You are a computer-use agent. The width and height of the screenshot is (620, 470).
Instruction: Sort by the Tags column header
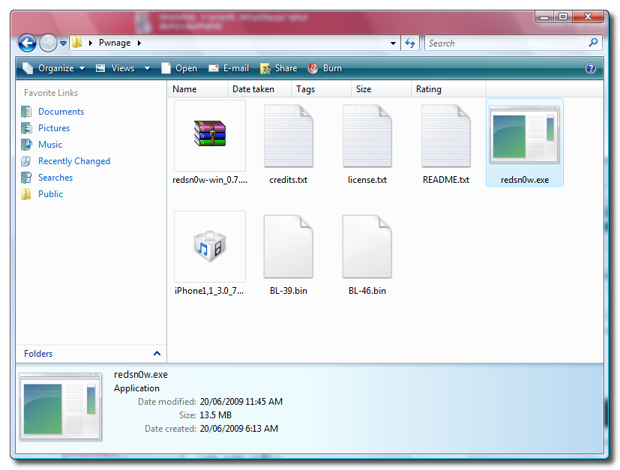[x=322, y=89]
